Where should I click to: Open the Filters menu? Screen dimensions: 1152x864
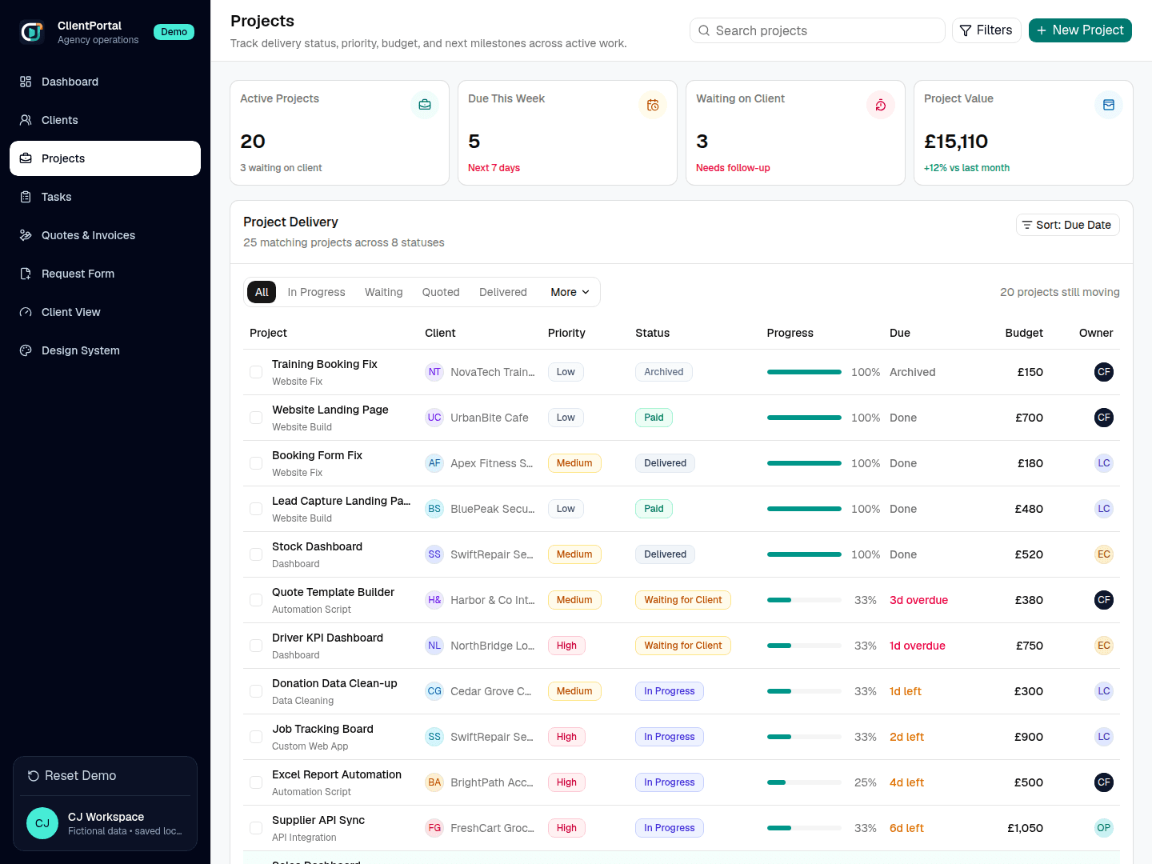coord(986,30)
